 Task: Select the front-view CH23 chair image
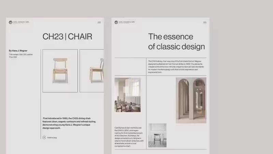60,71
